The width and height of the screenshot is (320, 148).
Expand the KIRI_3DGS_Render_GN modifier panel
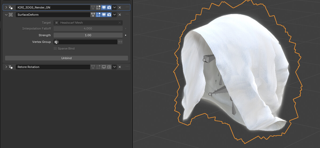[x=6, y=7]
